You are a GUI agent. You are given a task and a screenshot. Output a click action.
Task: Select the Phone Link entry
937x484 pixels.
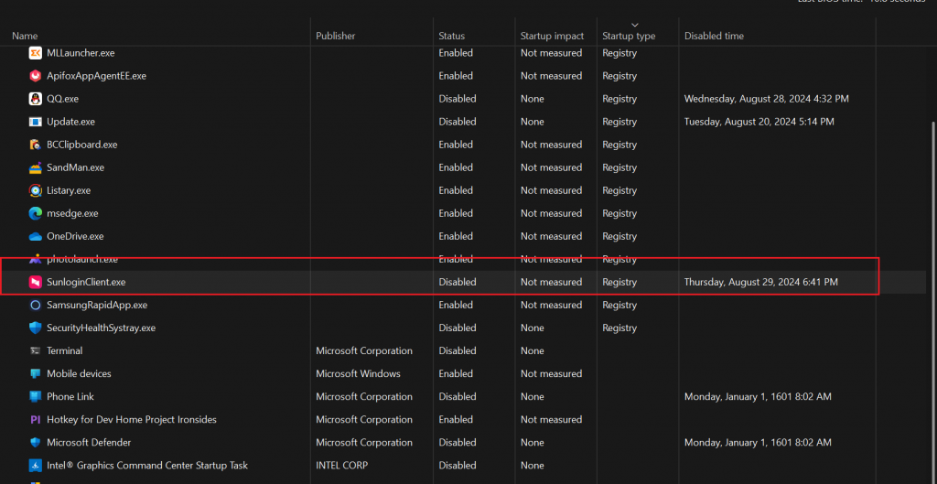(x=70, y=397)
